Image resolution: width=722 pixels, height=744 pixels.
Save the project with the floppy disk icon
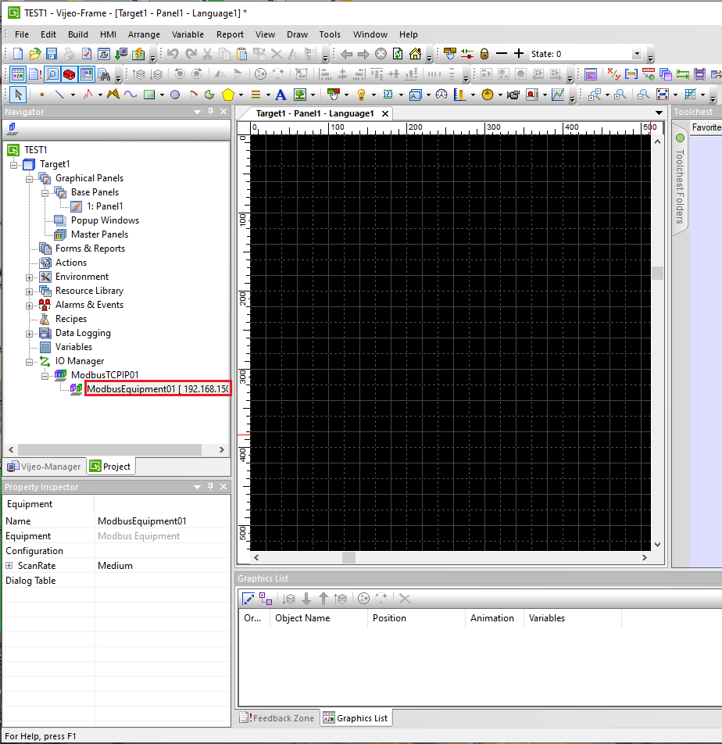click(x=52, y=54)
